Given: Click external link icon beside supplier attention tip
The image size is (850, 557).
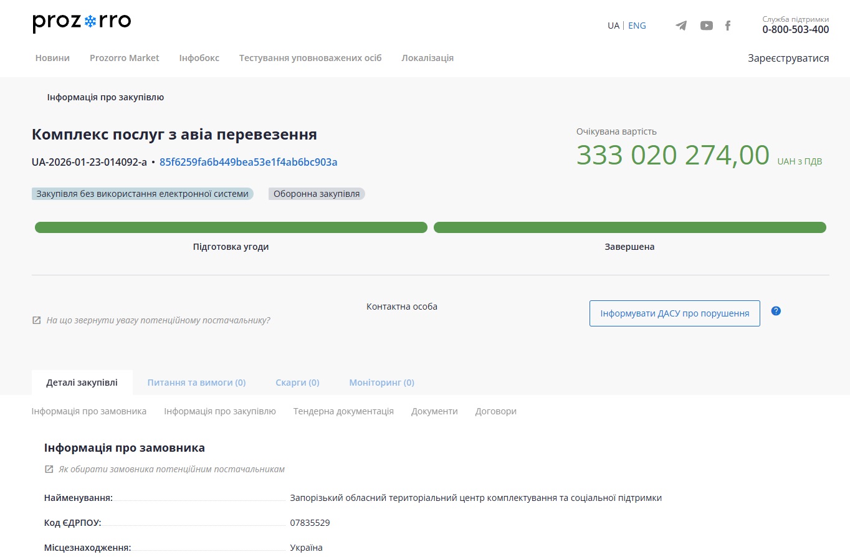Looking at the screenshot, I should pos(37,320).
